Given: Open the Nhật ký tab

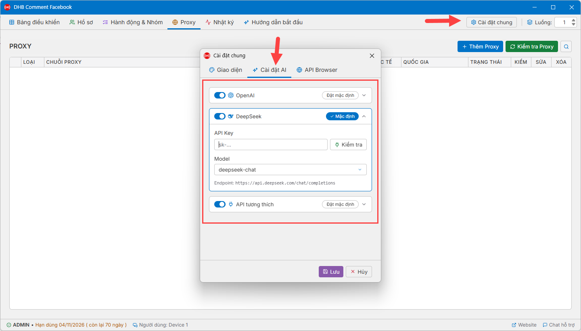Looking at the screenshot, I should coord(219,22).
